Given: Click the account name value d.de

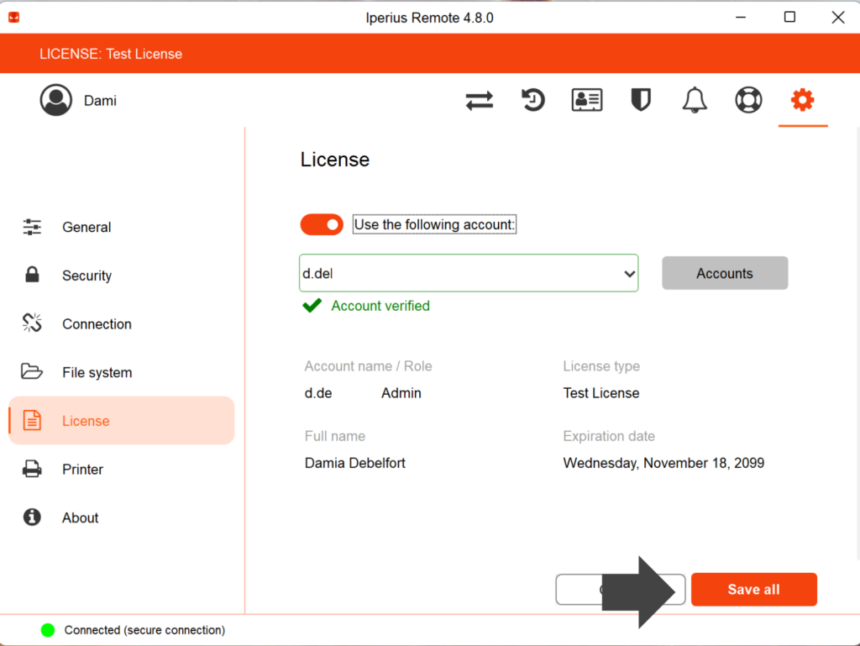Looking at the screenshot, I should 318,393.
